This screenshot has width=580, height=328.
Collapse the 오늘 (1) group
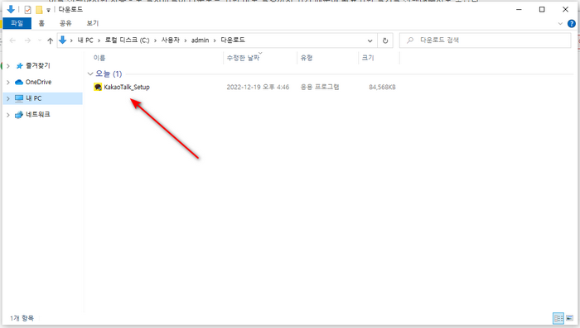tap(90, 74)
